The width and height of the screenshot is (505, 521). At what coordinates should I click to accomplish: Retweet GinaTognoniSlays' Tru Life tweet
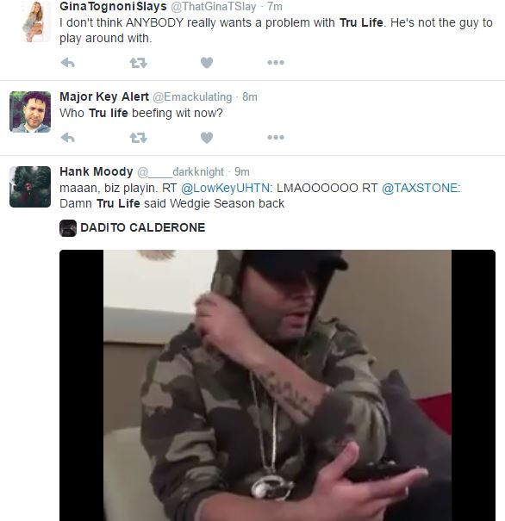pos(138,63)
